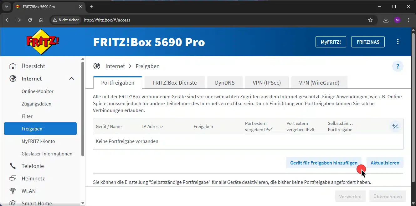
Task: Click the Internet breadcrumb link
Action: click(x=115, y=66)
